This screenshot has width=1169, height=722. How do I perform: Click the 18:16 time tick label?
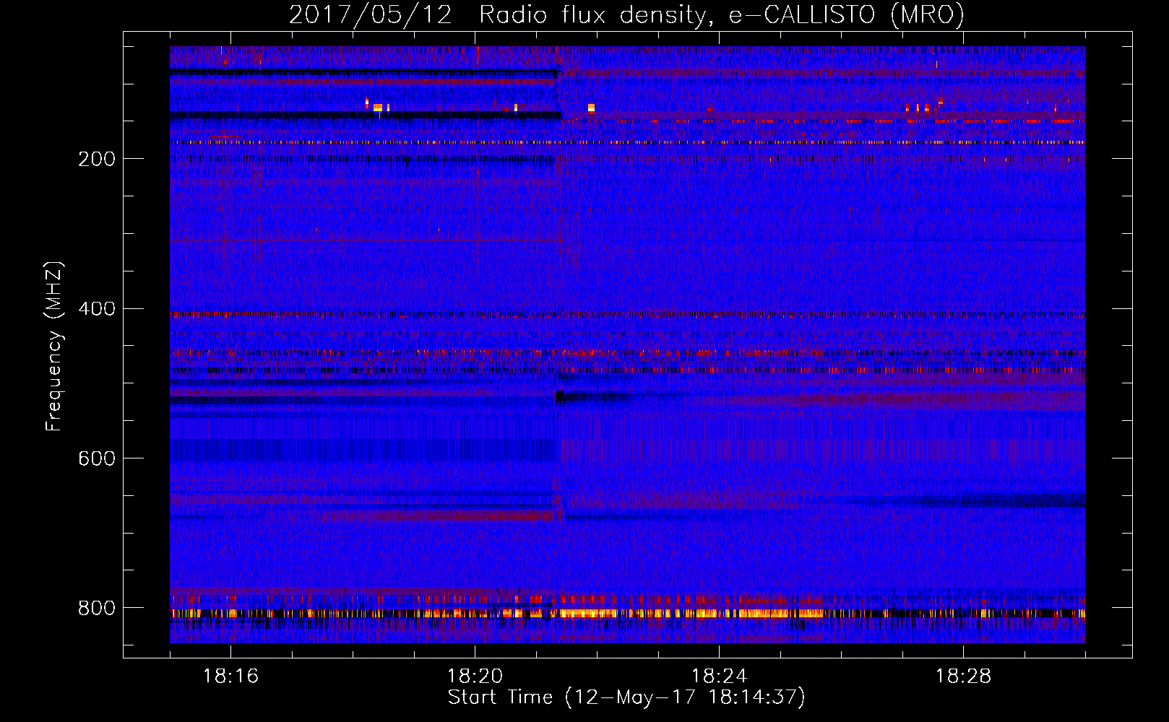tap(230, 676)
